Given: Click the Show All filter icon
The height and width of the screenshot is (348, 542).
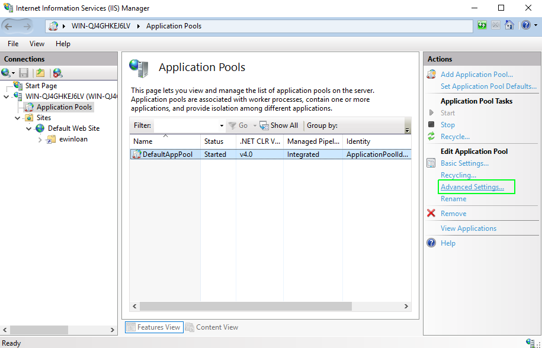Looking at the screenshot, I should pyautogui.click(x=264, y=125).
